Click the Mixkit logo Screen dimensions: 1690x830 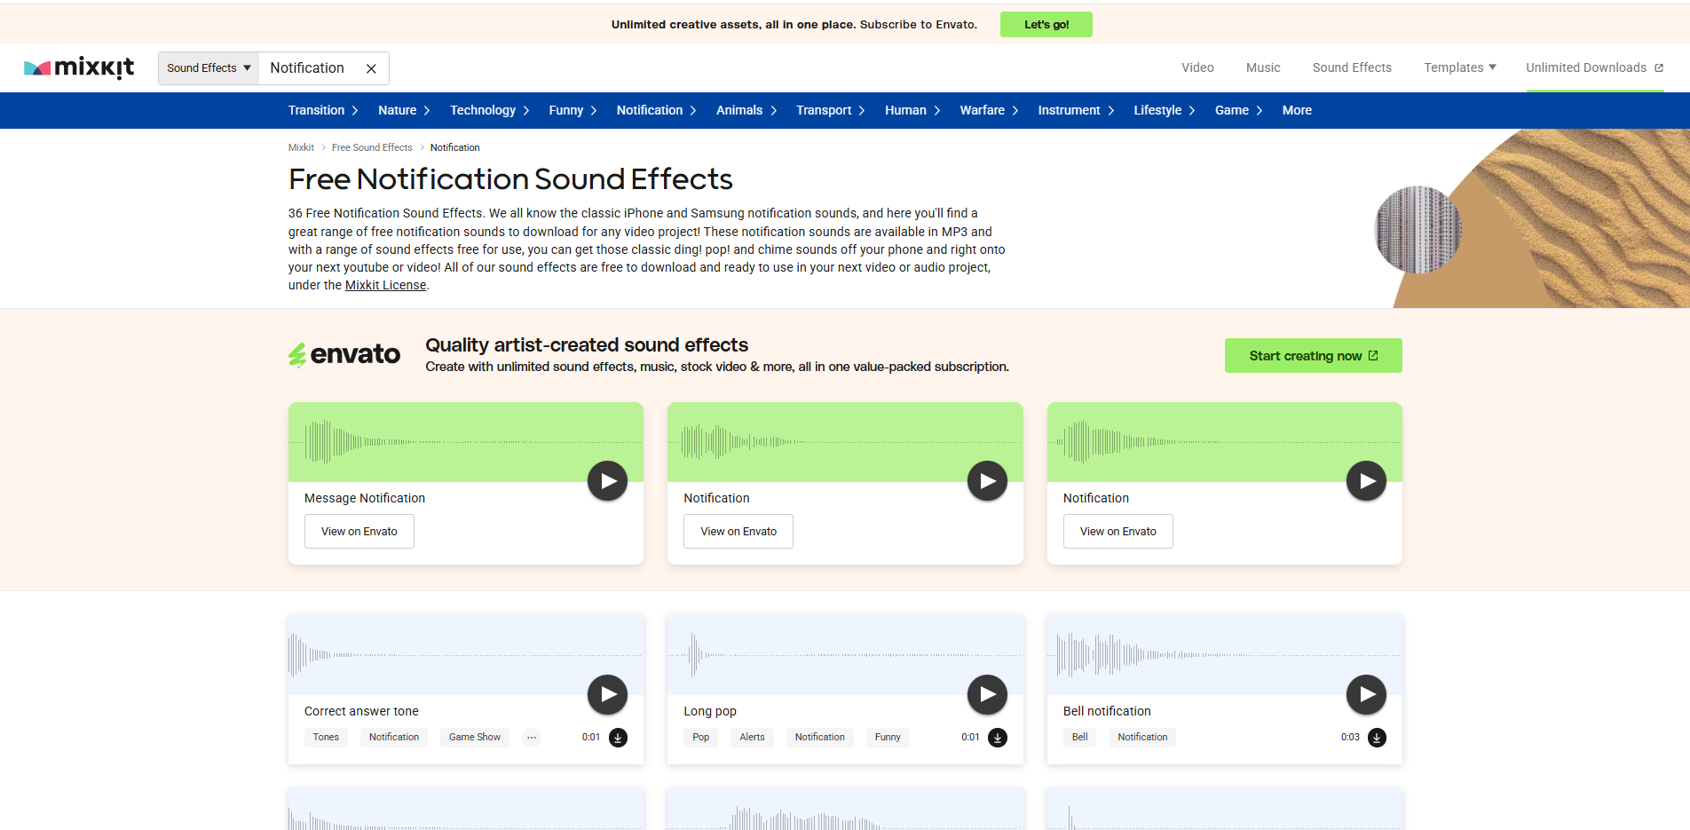point(79,67)
